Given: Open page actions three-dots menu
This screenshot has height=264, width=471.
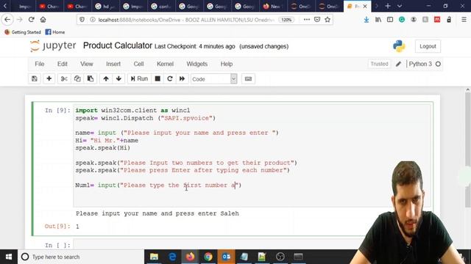Looking at the screenshot, I should (x=307, y=20).
